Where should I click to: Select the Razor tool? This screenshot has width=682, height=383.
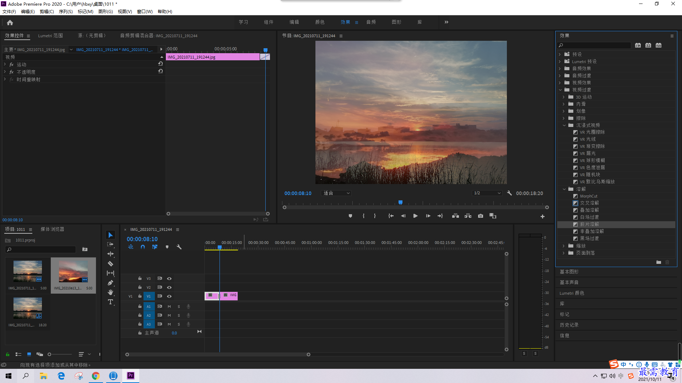110,264
